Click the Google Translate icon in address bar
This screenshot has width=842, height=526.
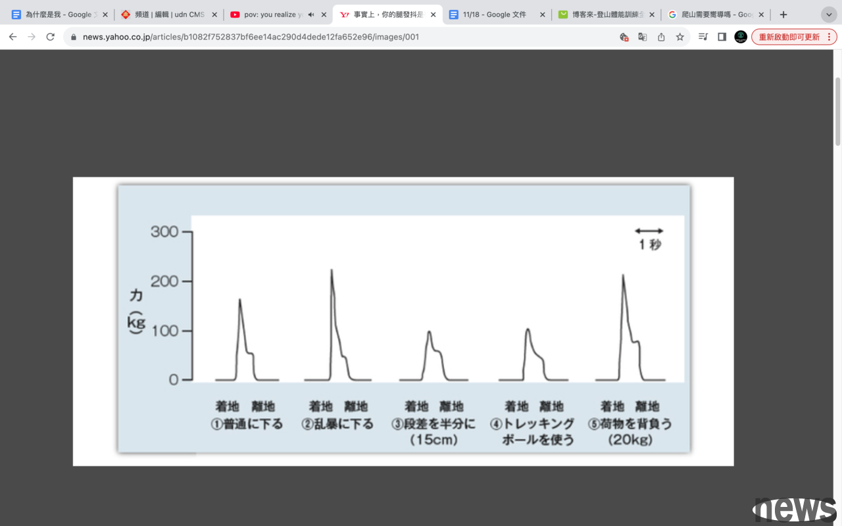point(643,37)
